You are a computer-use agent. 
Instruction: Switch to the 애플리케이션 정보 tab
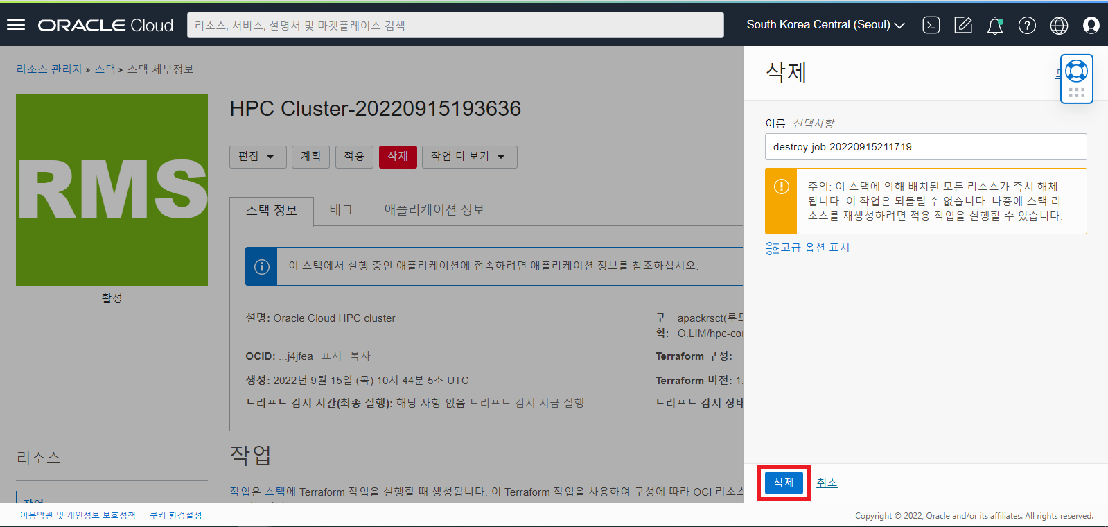[x=434, y=209]
